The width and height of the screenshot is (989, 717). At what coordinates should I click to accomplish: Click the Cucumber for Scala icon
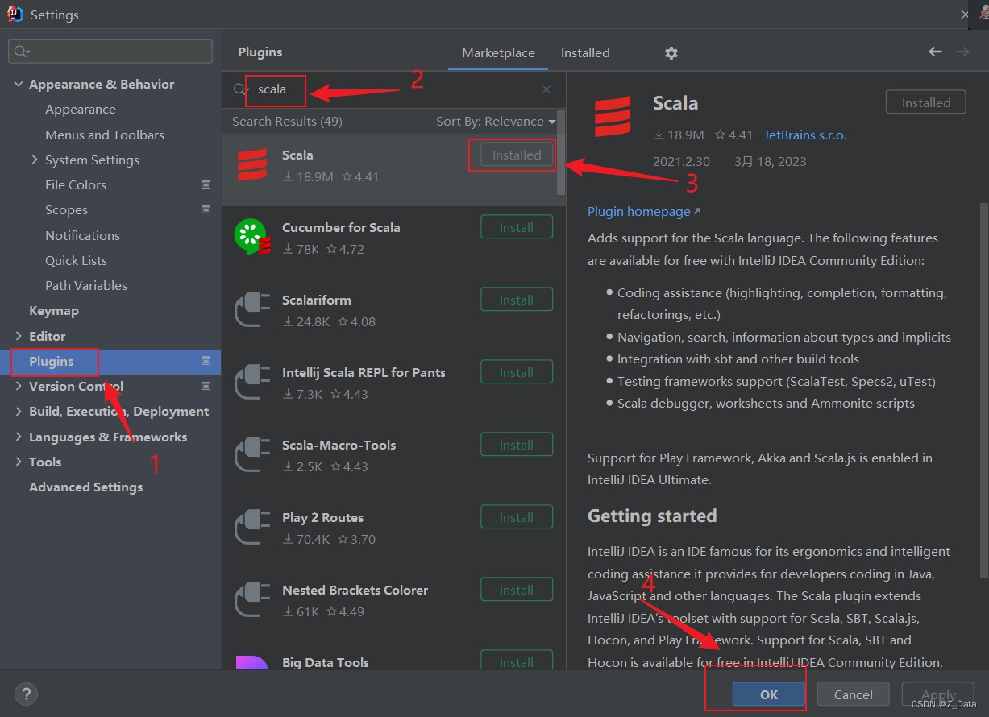pos(251,238)
